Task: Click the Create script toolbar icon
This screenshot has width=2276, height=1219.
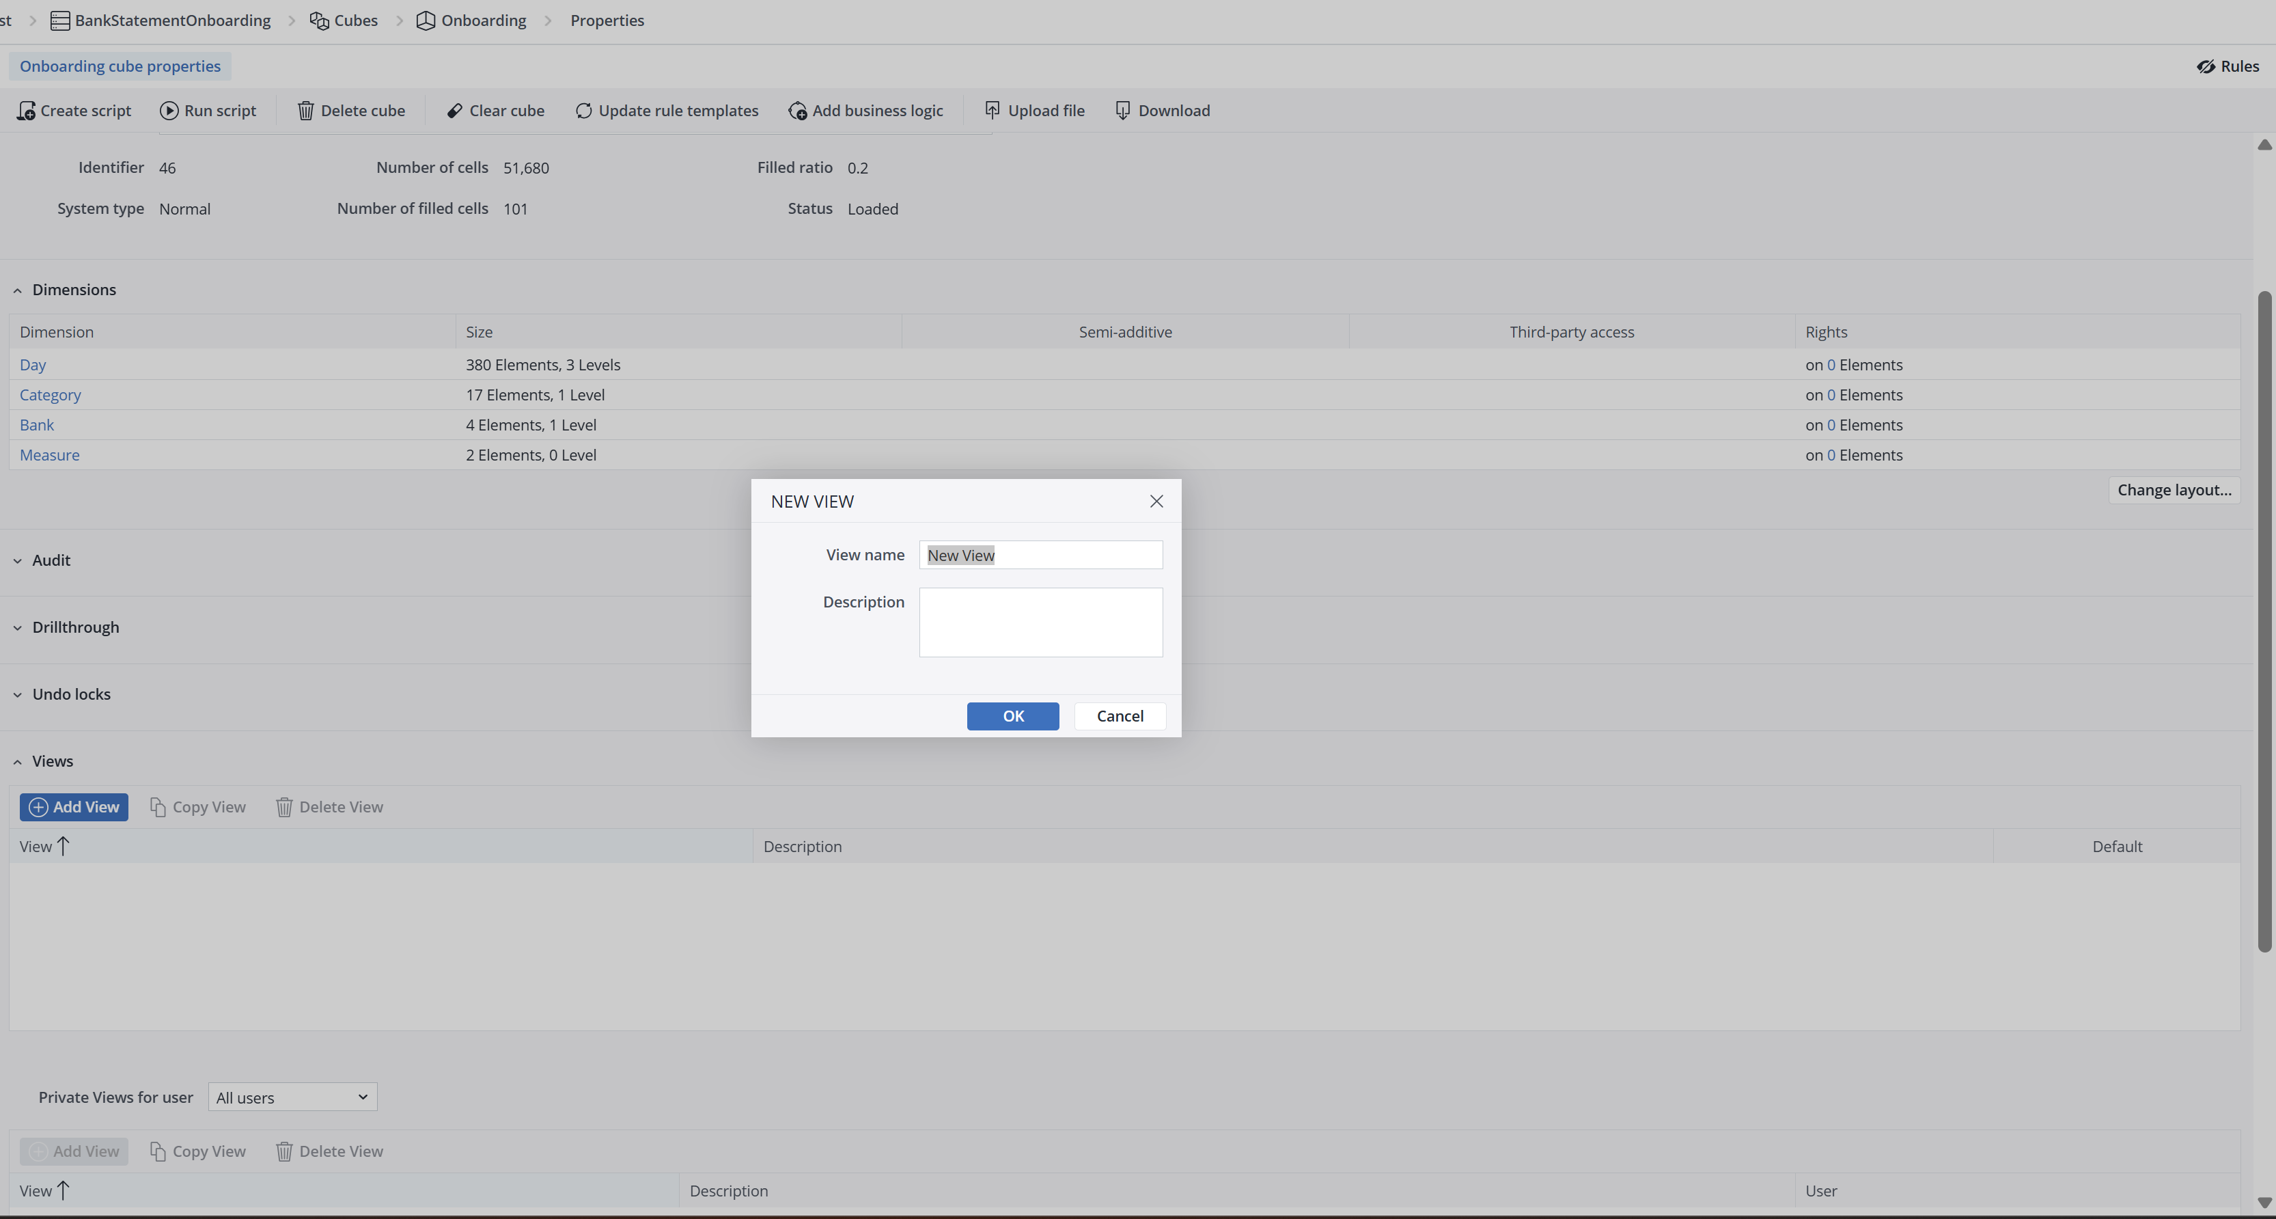Action: click(x=27, y=111)
